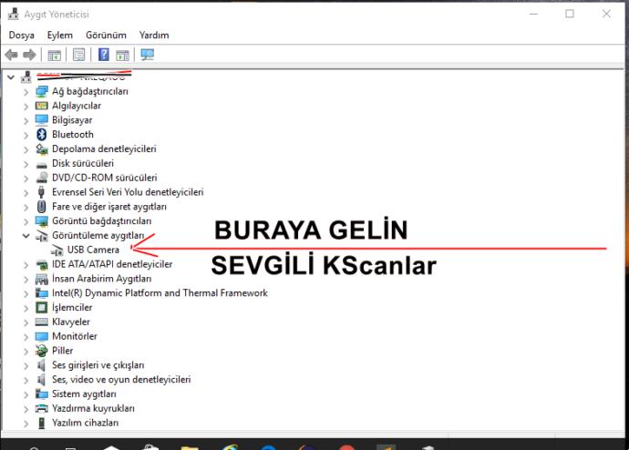Expand the Monitörler chevron
The height and width of the screenshot is (450, 629).
26,337
